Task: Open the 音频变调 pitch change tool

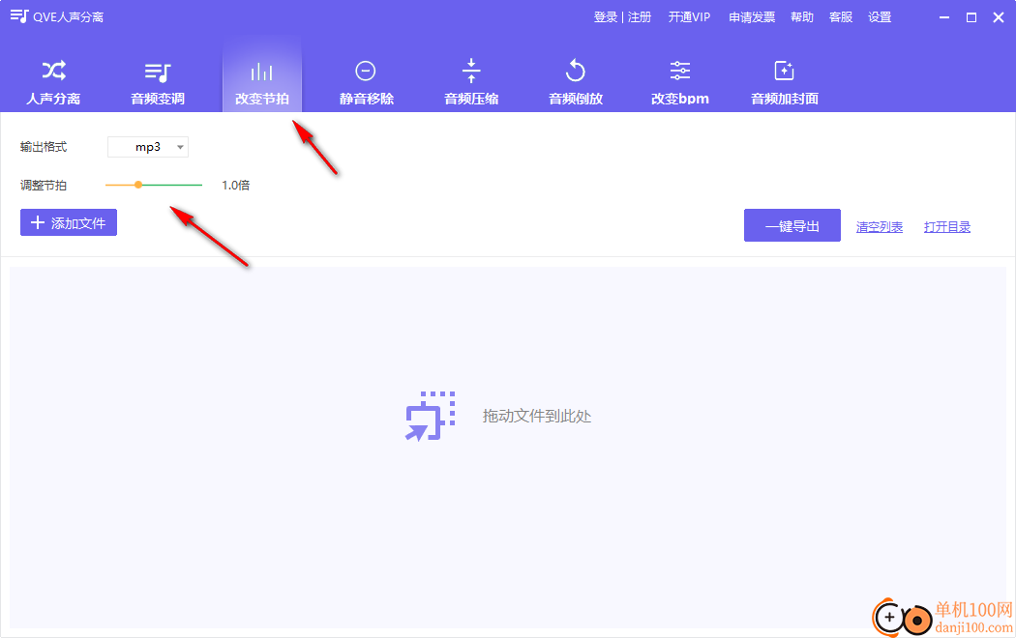Action: point(158,82)
